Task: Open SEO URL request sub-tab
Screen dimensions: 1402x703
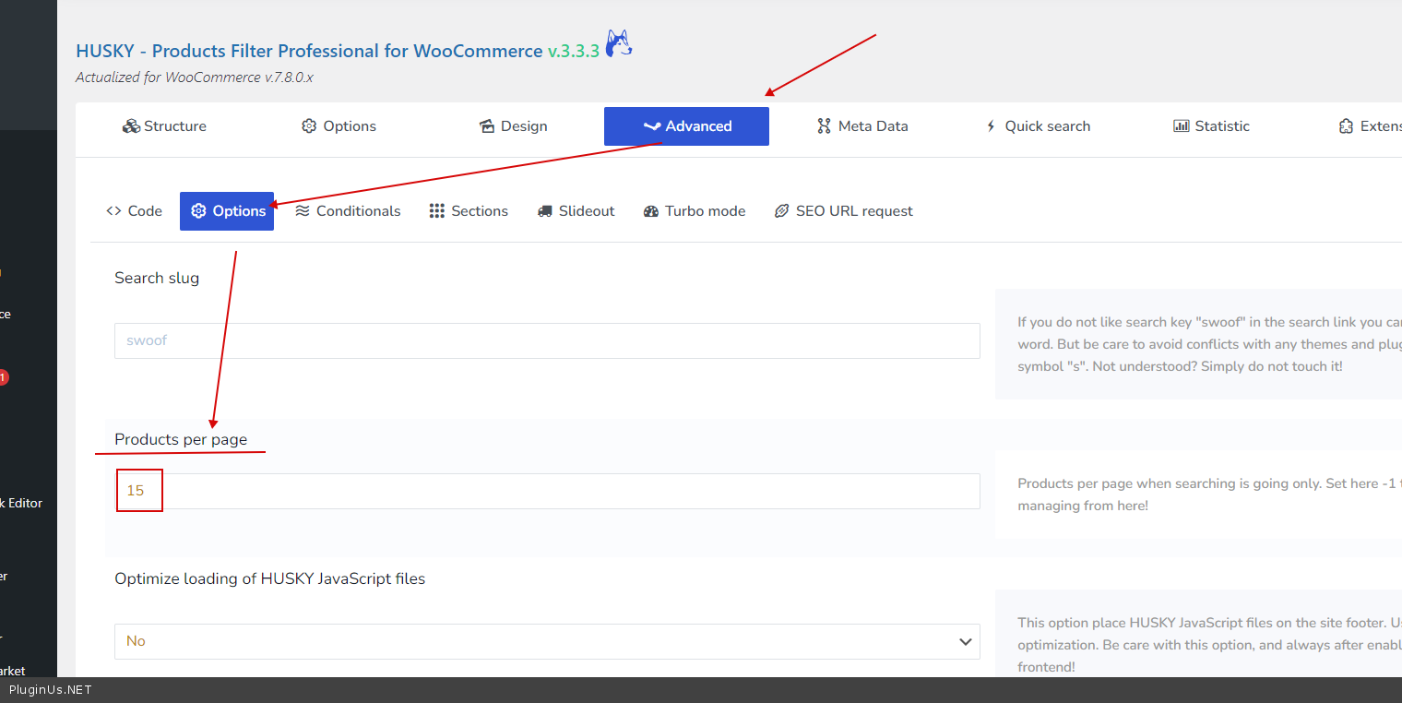Action: click(844, 211)
